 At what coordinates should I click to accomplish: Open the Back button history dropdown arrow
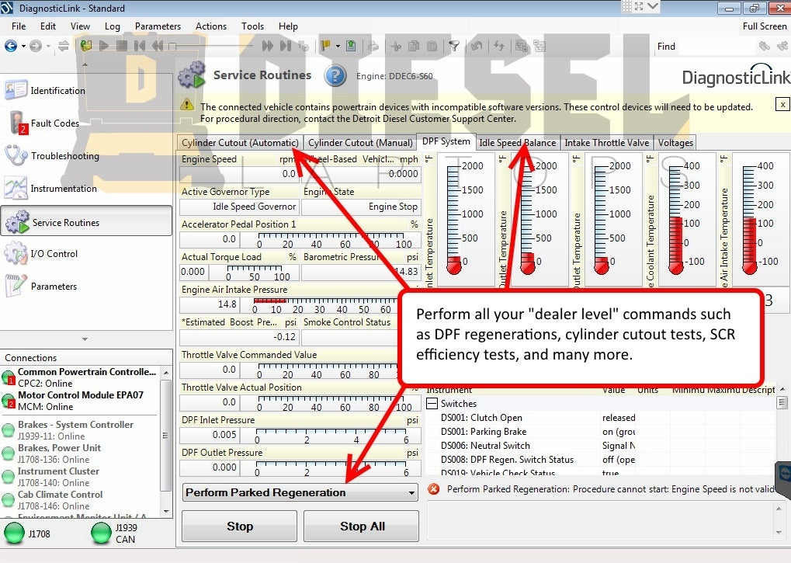[x=23, y=47]
